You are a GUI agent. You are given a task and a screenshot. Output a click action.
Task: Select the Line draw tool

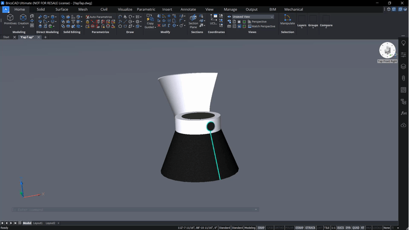125,21
